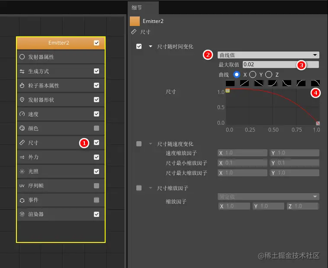The width and height of the screenshot is (328, 268).
Task: Click the 光照 sun icon
Action: pyautogui.click(x=22, y=171)
